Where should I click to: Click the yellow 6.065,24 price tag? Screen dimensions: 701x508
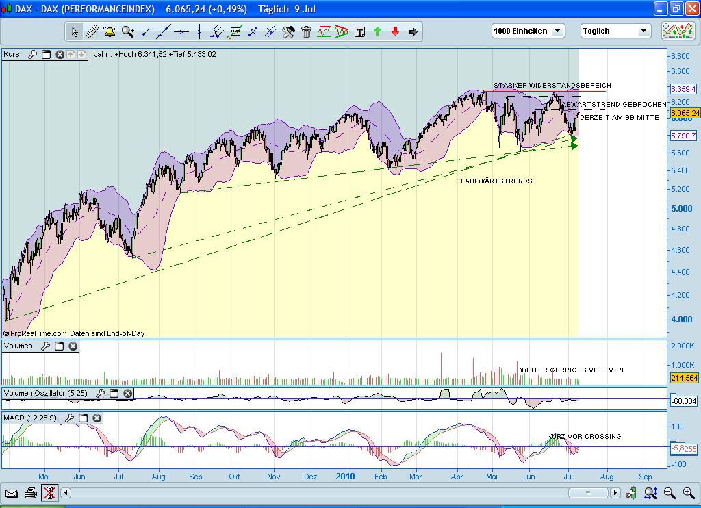click(x=685, y=113)
